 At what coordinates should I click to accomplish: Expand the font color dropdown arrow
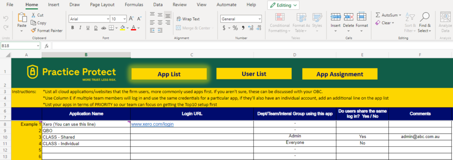pos(138,28)
